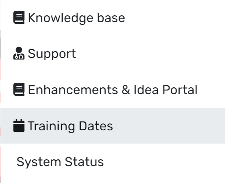This screenshot has width=225, height=183.
Task: Click the word "Enhancements" in the third item
Action: pos(73,90)
